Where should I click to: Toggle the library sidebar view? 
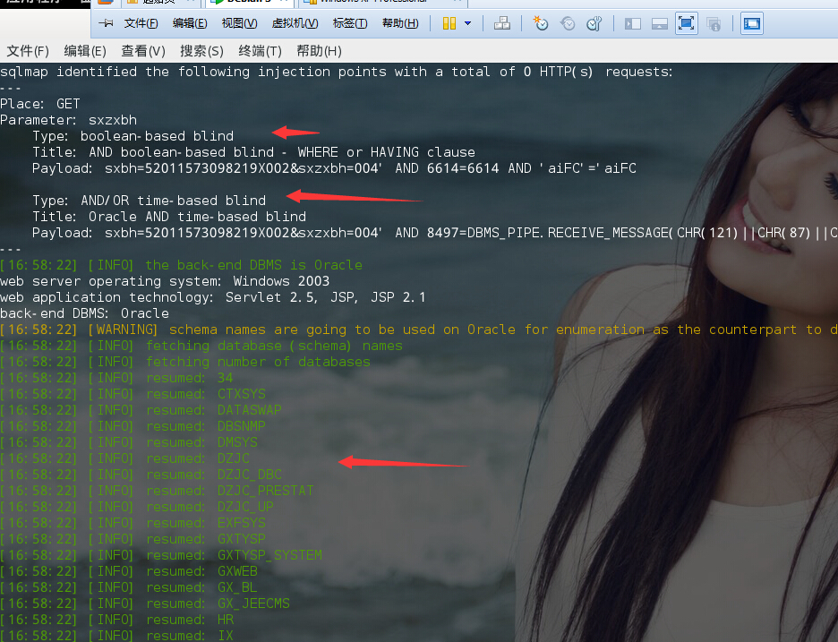[633, 23]
